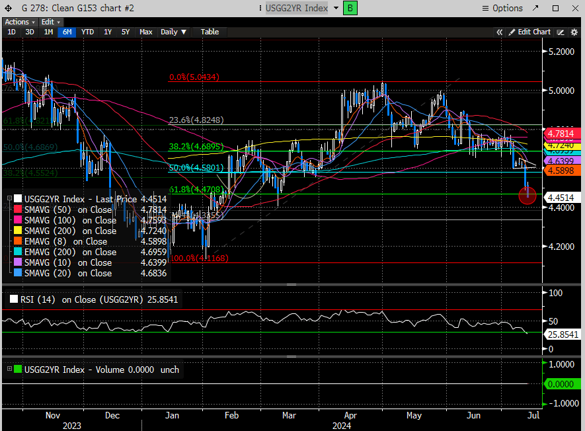Open the Actions menu
Image resolution: width=585 pixels, height=431 pixels.
point(19,22)
